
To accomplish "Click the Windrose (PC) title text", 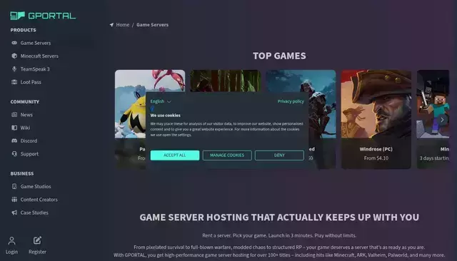I will pyautogui.click(x=376, y=149).
